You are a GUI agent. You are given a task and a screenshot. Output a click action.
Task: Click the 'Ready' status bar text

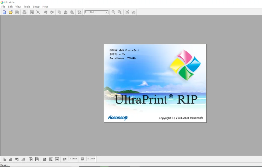[4, 165]
